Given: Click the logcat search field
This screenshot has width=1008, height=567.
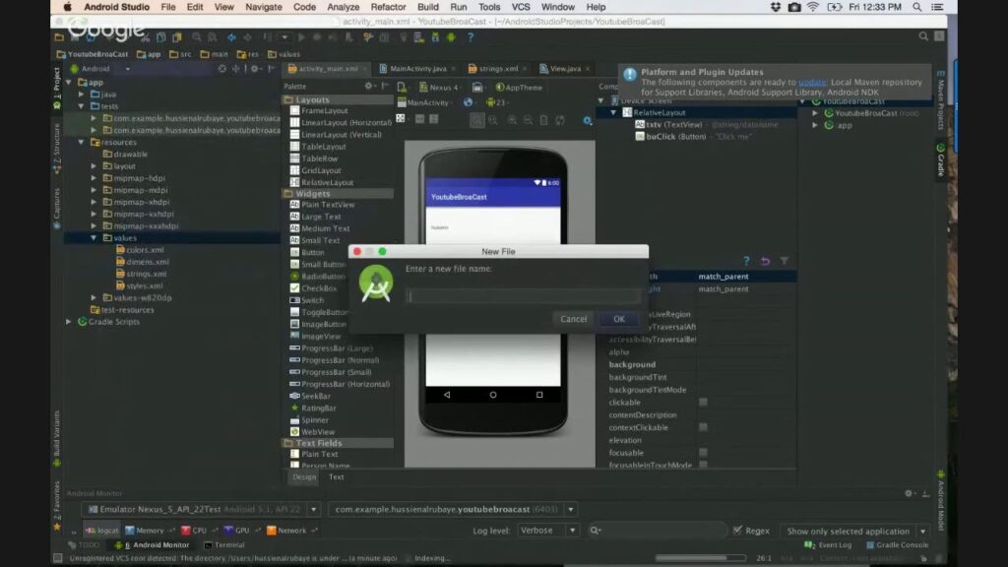Looking at the screenshot, I should [x=658, y=531].
